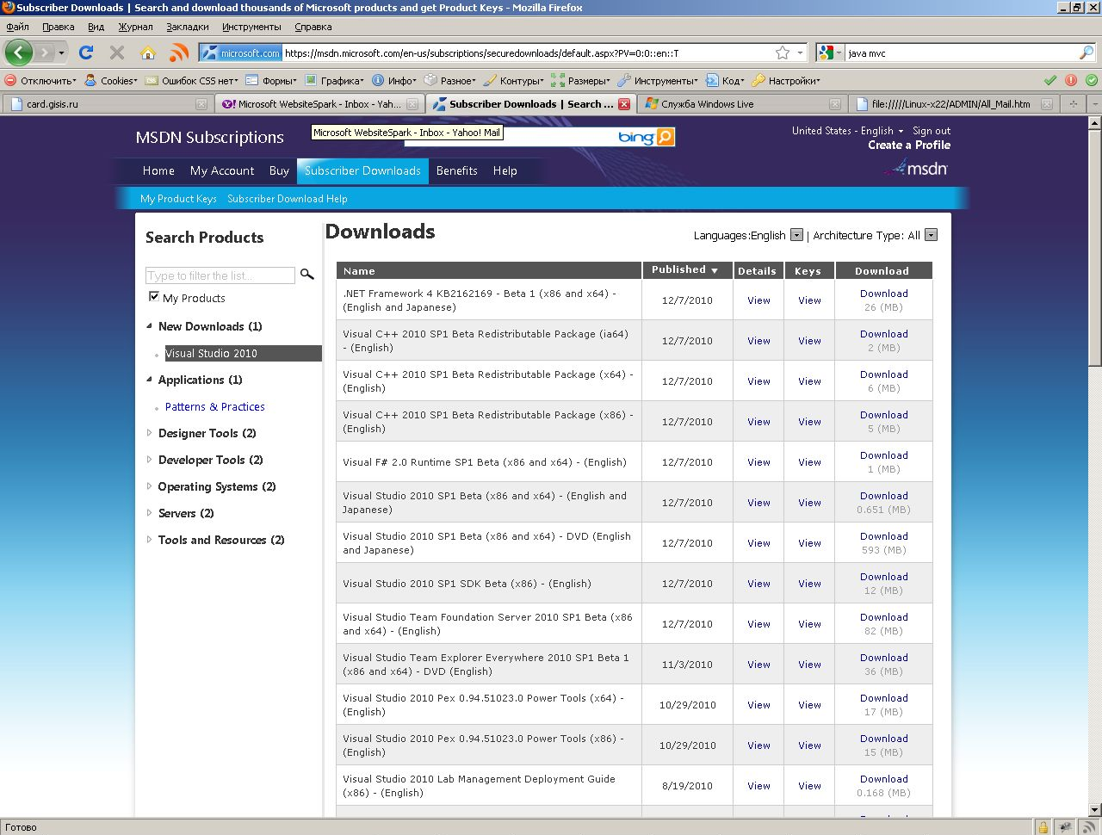This screenshot has height=835, width=1102.
Task: Open the Файл menu
Action: click(17, 27)
